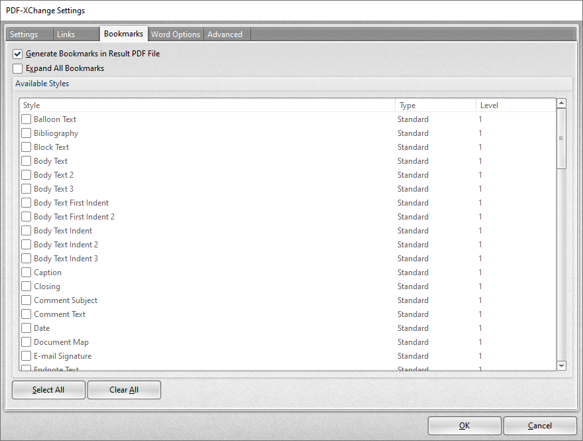Screen dimensions: 583x441
Task: Click the scrollbar down arrow
Action: [x=561, y=365]
